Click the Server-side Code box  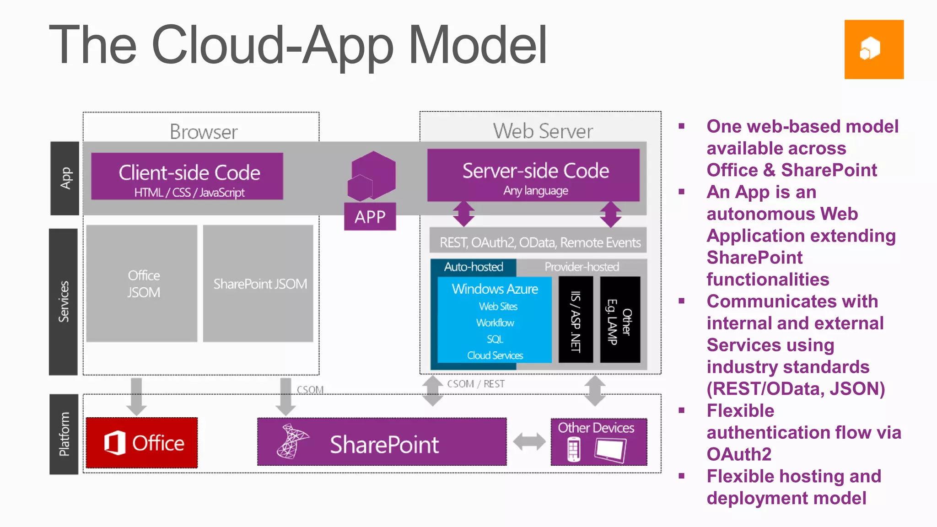533,175
